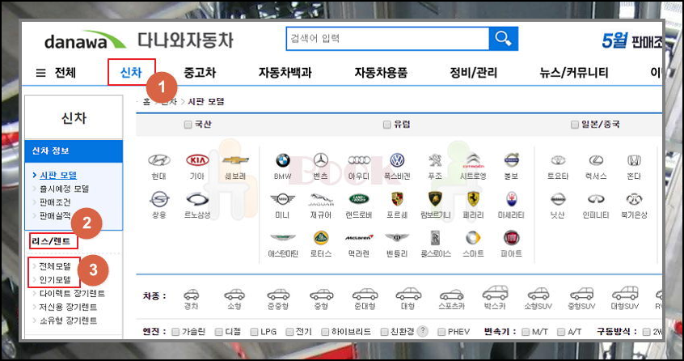The height and width of the screenshot is (361, 684).
Task: Enable the 가솔린 engine filter
Action: pyautogui.click(x=175, y=332)
